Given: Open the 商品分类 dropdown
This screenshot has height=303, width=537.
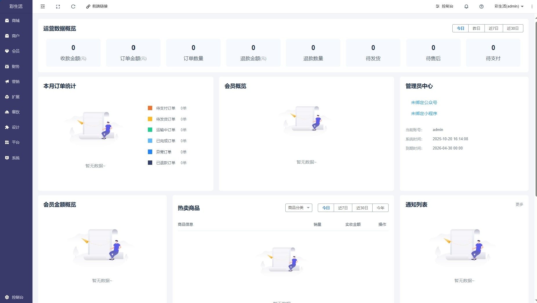Looking at the screenshot, I should pos(299,208).
